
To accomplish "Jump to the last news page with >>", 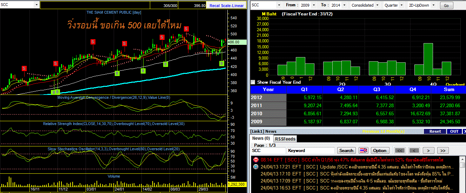I will coord(443,151).
